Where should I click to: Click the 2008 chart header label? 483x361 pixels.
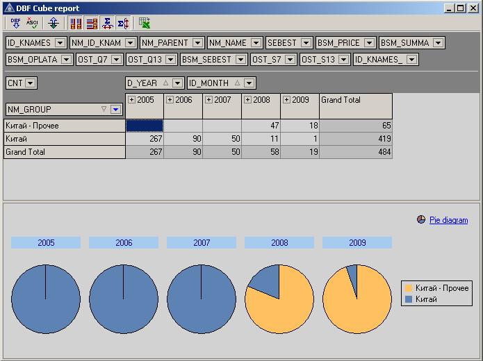point(279,243)
